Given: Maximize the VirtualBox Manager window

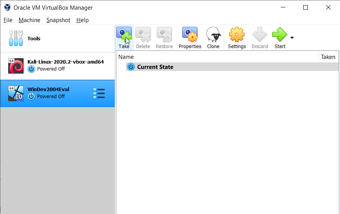Looking at the screenshot, I should 305,7.
